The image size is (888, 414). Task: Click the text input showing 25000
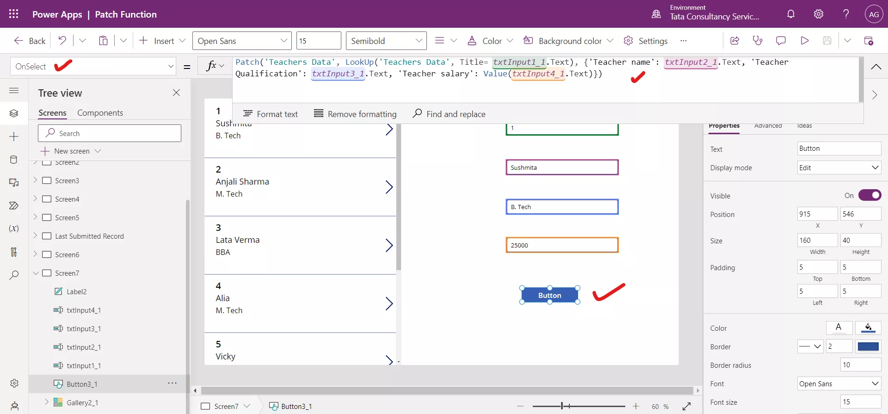click(x=562, y=245)
